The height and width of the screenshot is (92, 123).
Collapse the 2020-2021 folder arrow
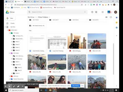pyautogui.click(x=7, y=30)
